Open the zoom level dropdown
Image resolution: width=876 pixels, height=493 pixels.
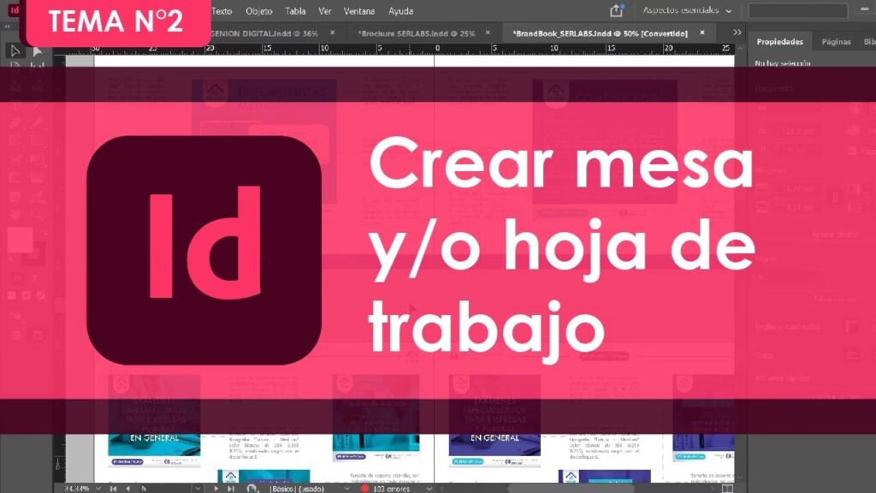98,488
